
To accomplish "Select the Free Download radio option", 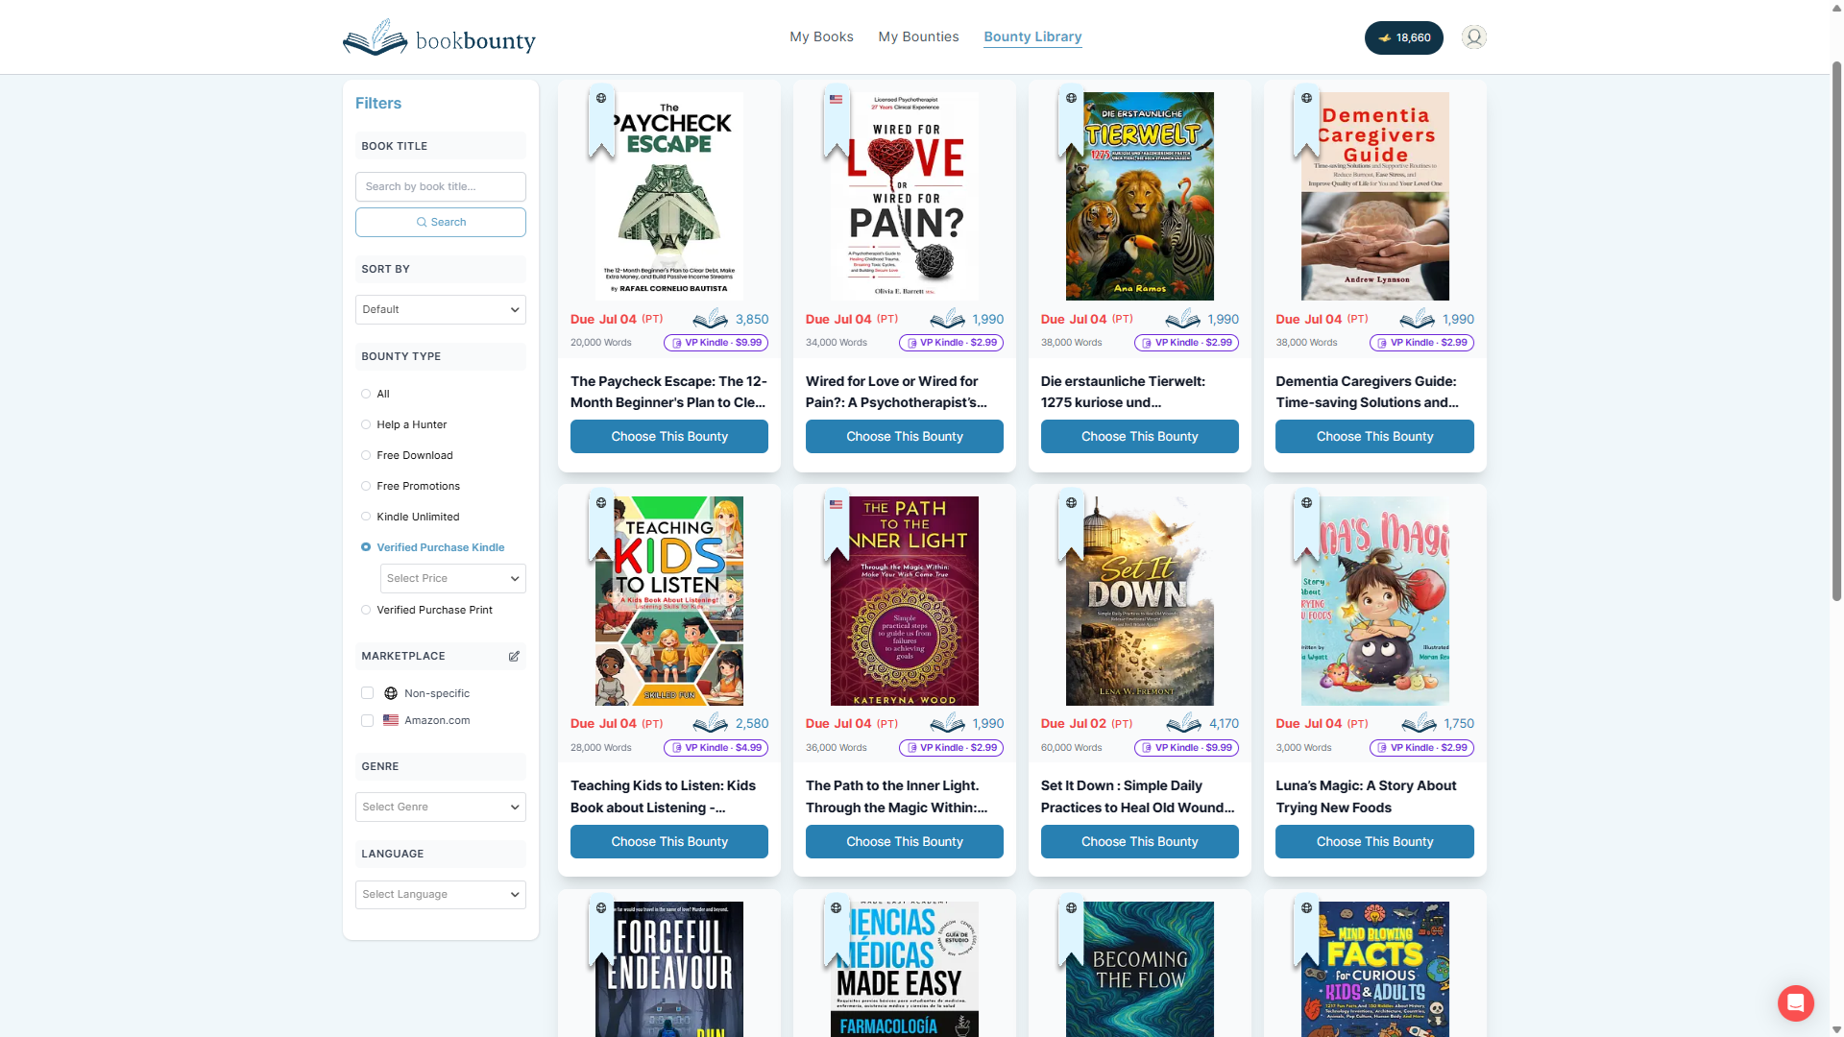I will pyautogui.click(x=366, y=455).
